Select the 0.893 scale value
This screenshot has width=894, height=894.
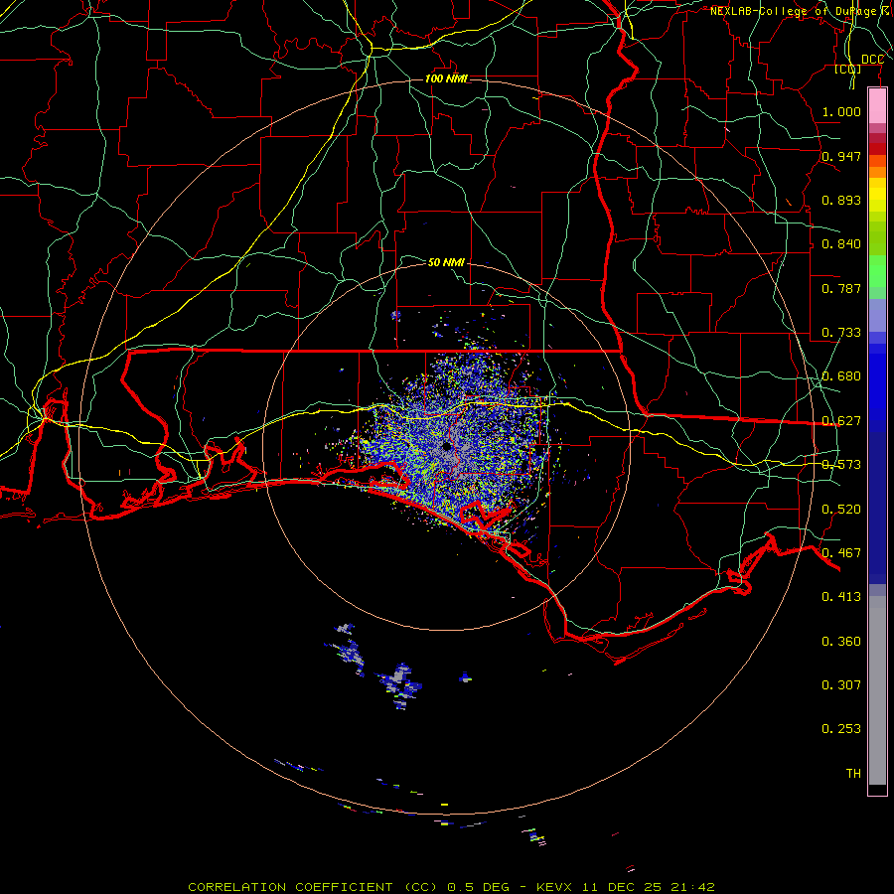(841, 200)
